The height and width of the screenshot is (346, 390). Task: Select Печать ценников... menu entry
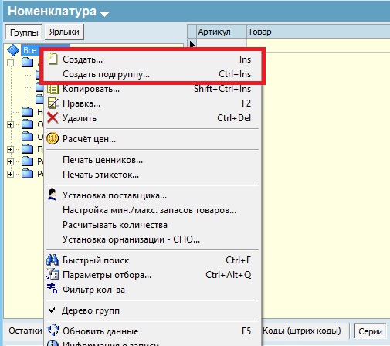(152, 160)
